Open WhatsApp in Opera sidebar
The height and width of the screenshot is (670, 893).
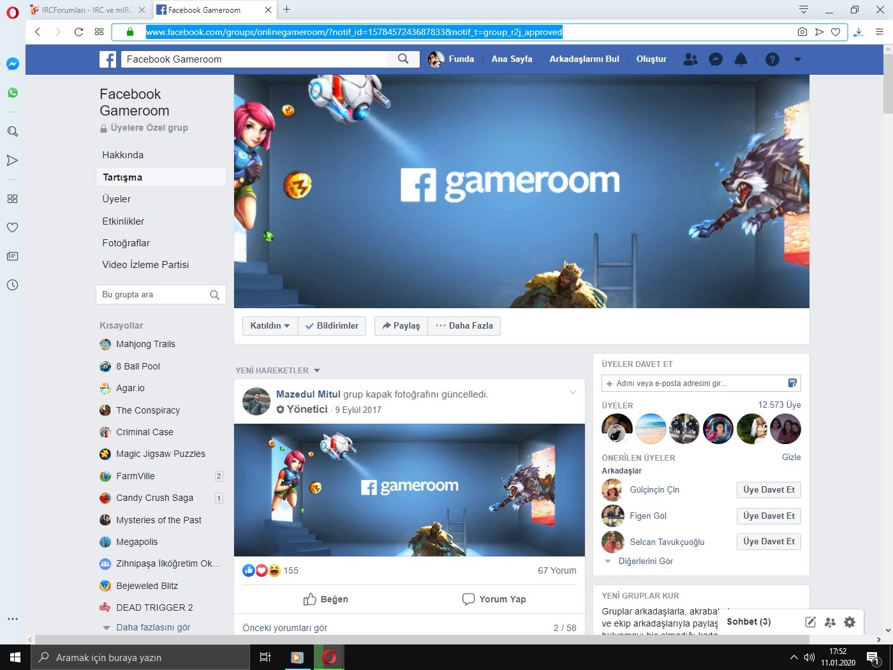(12, 93)
